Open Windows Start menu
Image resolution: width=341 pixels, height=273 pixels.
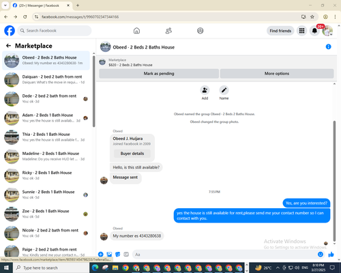(x=6, y=268)
